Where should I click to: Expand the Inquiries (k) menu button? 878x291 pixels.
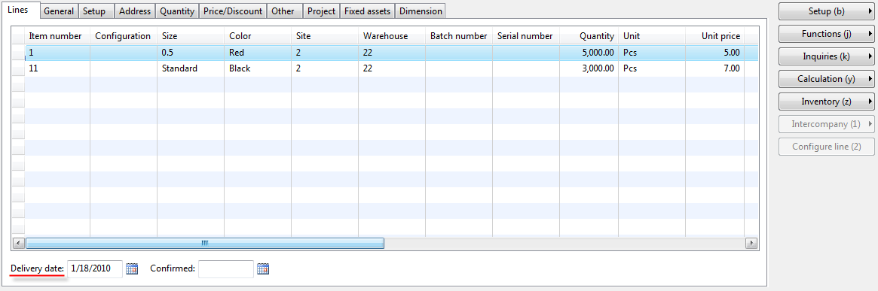point(827,56)
